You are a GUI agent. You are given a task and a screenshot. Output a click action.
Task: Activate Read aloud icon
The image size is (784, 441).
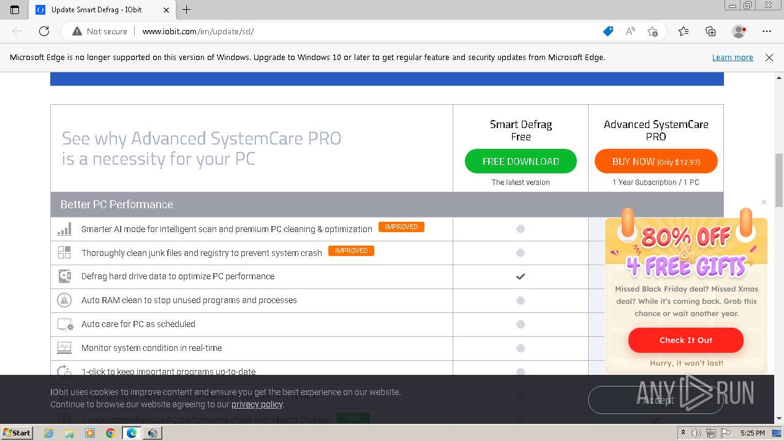[x=630, y=31]
